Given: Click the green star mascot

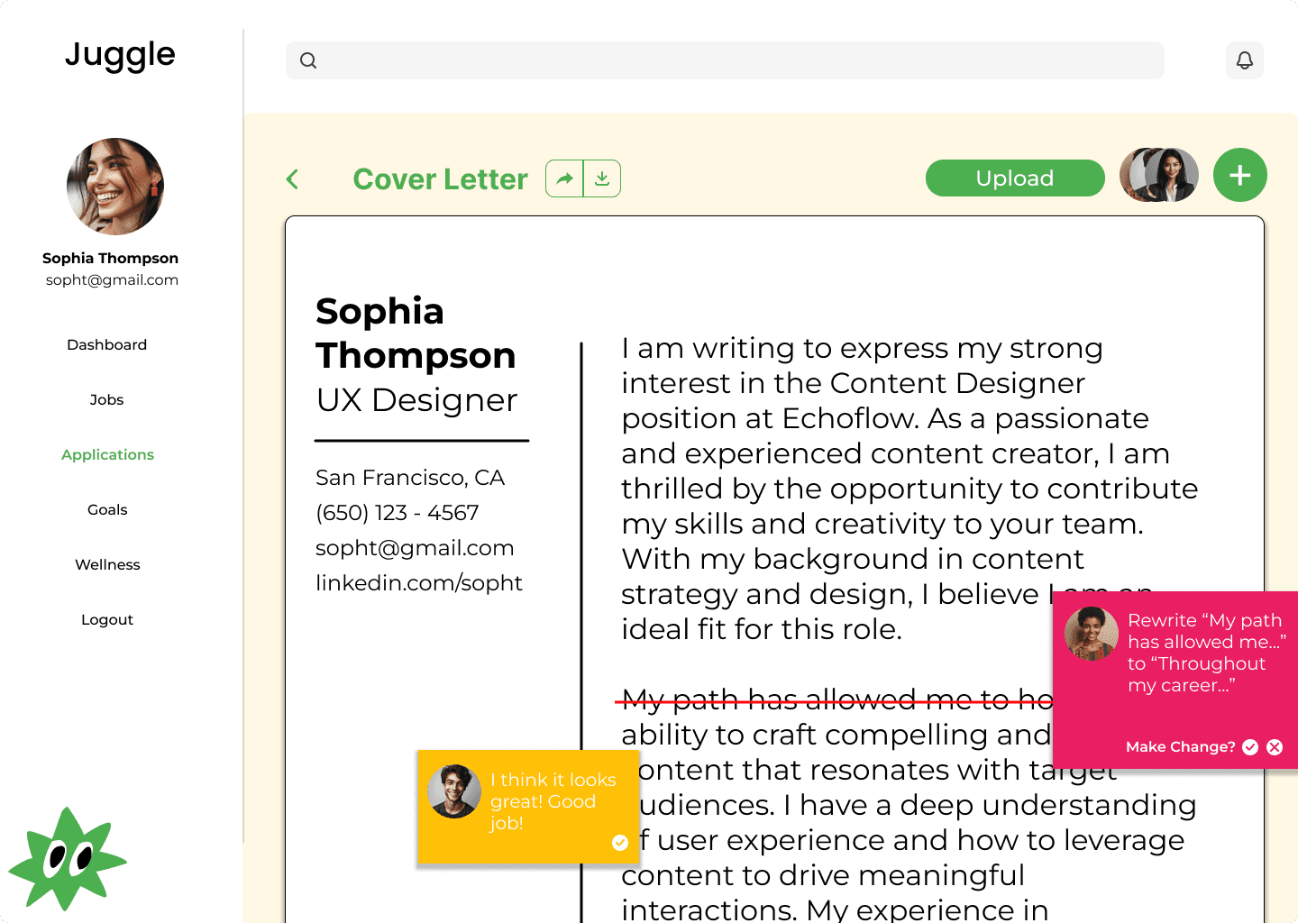Looking at the screenshot, I should 68,859.
